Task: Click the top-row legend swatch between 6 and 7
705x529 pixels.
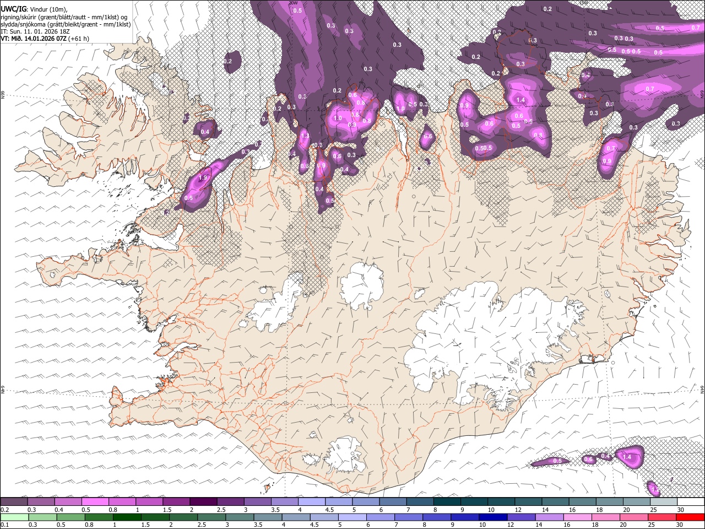Action: click(393, 501)
